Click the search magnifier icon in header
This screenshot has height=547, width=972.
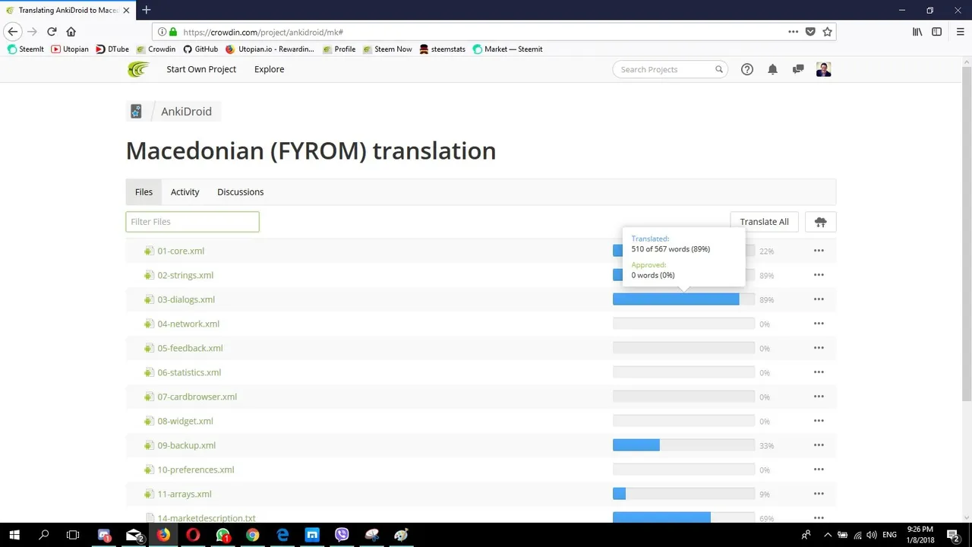(x=719, y=69)
